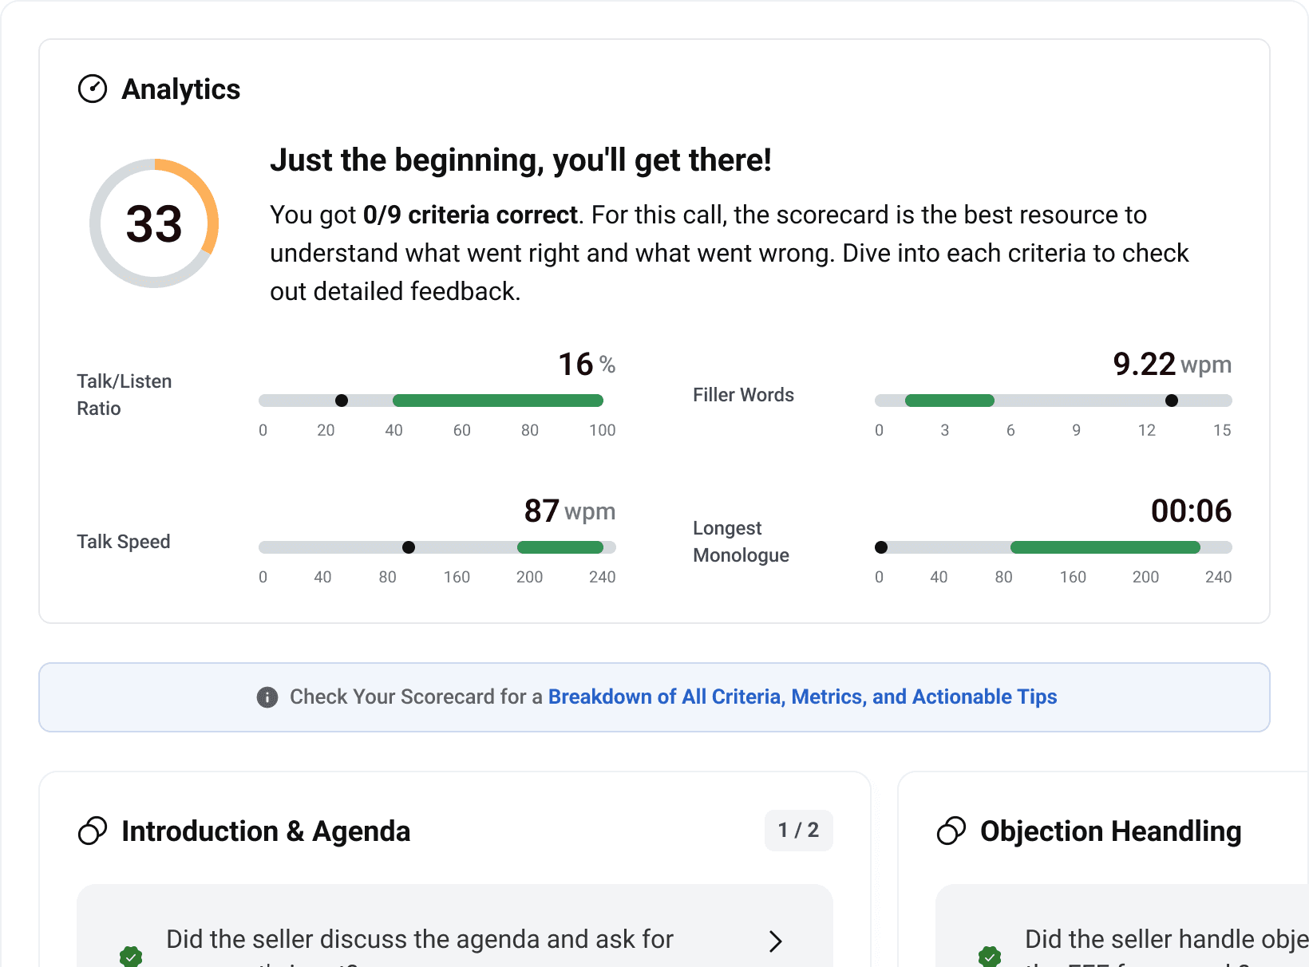
Task: Click the 00:06 monologue value
Action: (x=1191, y=511)
